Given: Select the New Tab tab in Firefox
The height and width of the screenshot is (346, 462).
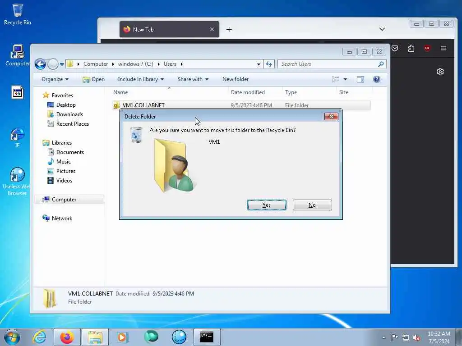Looking at the screenshot, I should point(169,29).
